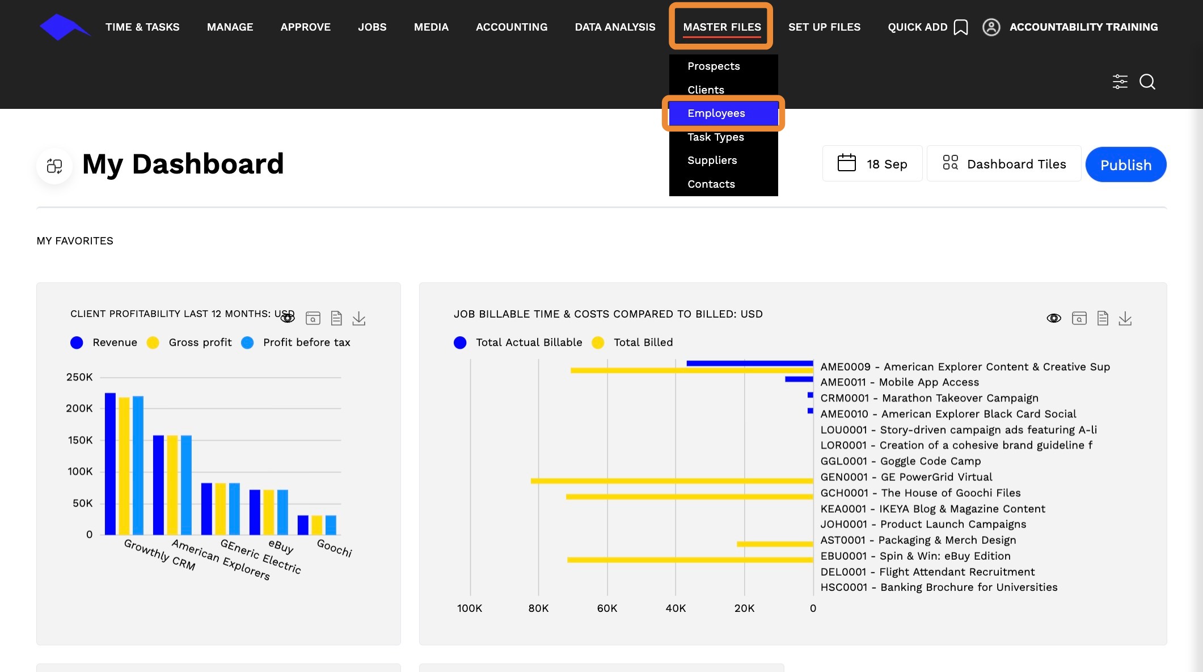This screenshot has height=672, width=1203.
Task: Click AST0001 Packaging Total Billed bar
Action: pos(775,544)
